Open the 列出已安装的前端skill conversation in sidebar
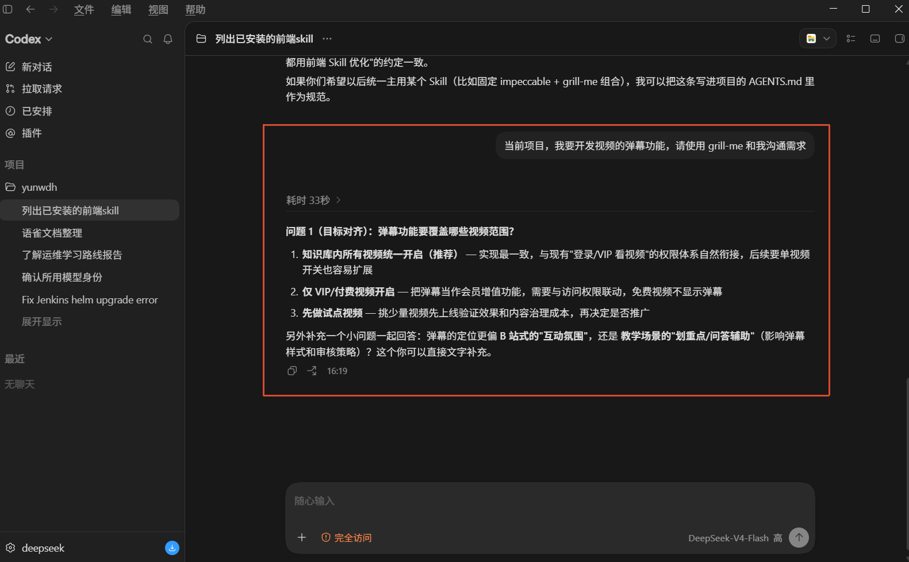This screenshot has width=909, height=562. pyautogui.click(x=90, y=210)
